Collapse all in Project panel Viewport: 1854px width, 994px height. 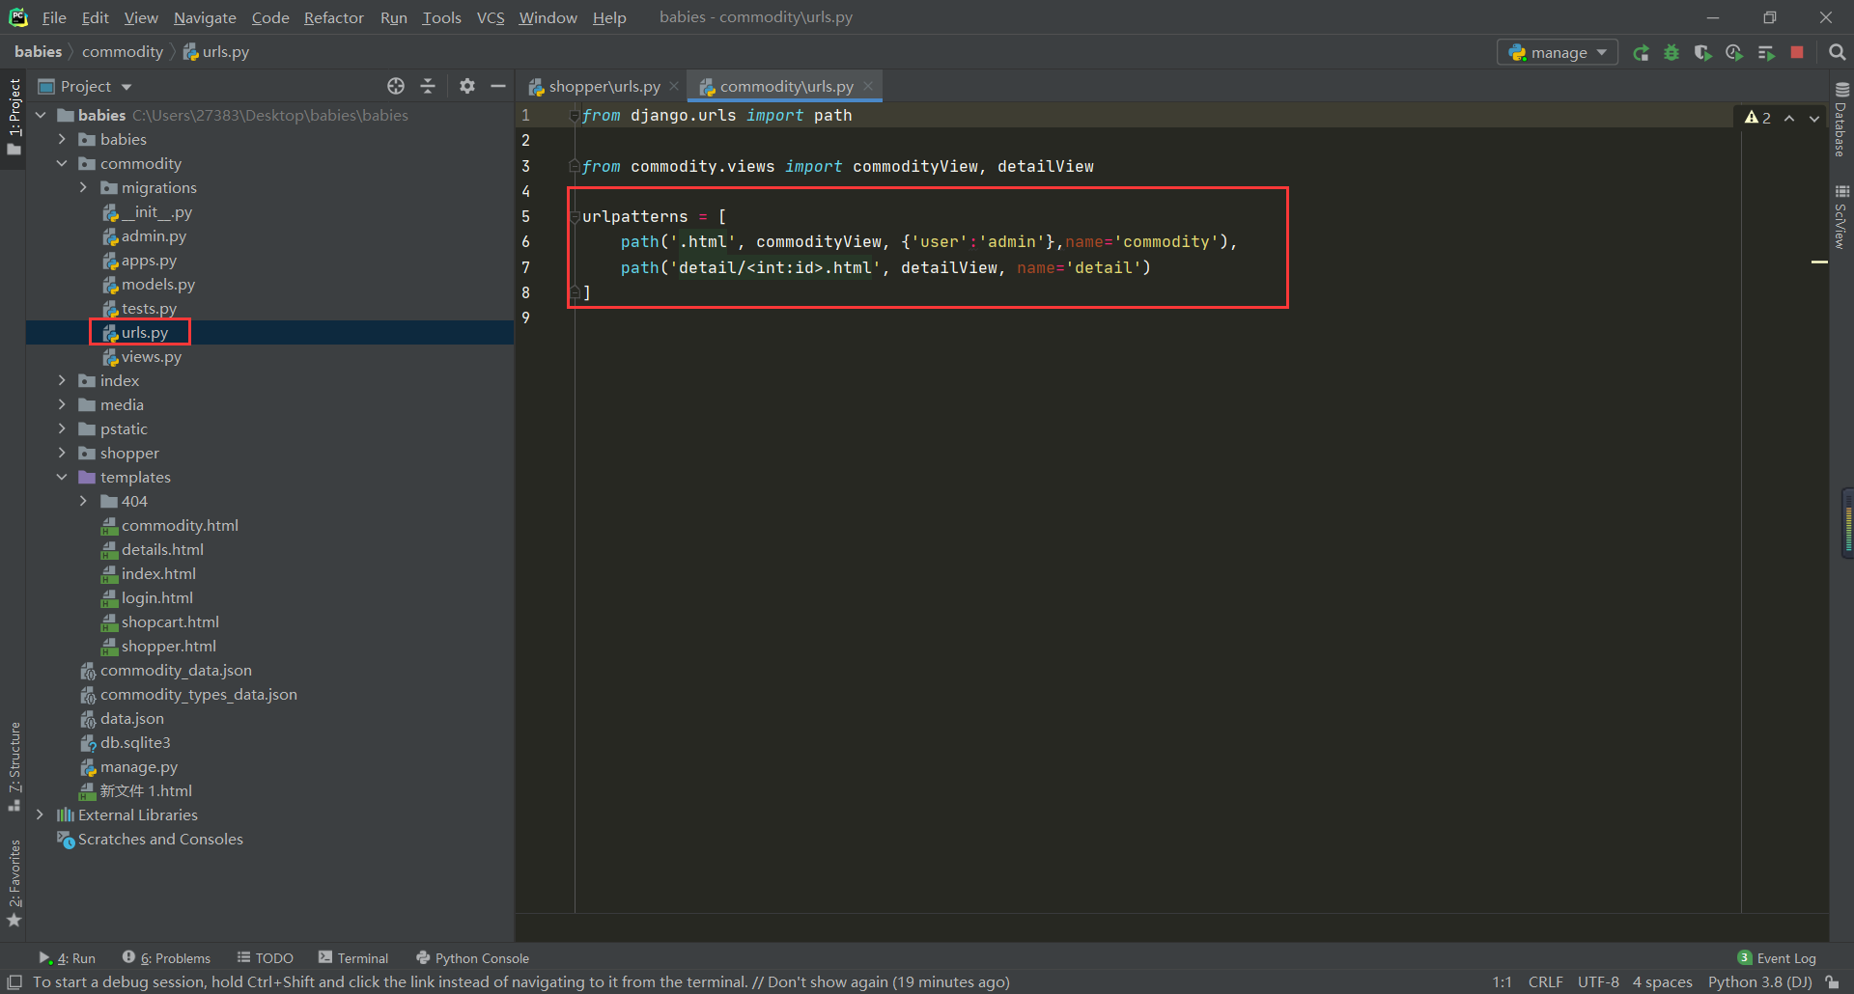click(x=428, y=86)
